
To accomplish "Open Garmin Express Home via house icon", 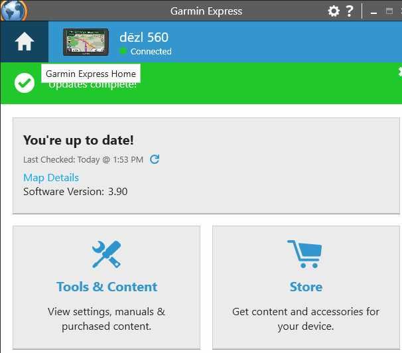I will (25, 42).
